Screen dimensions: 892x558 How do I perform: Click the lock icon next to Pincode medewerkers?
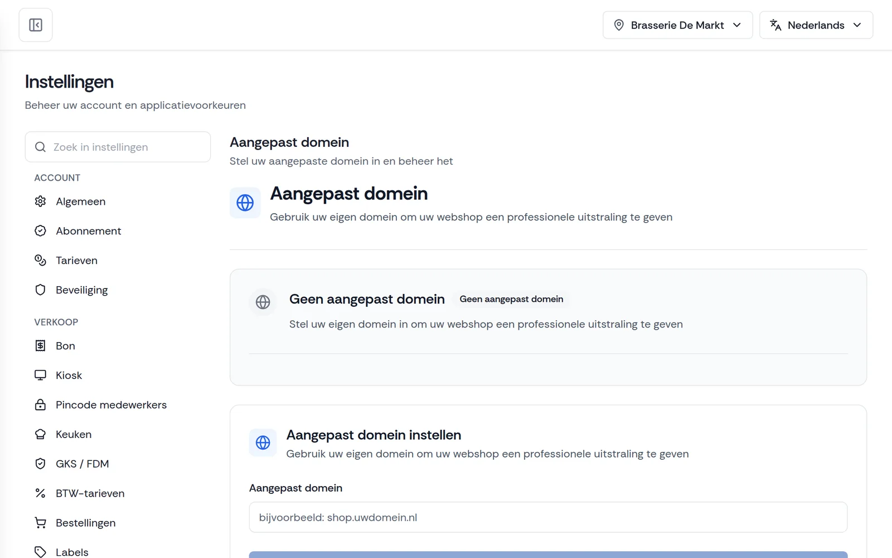coord(40,405)
